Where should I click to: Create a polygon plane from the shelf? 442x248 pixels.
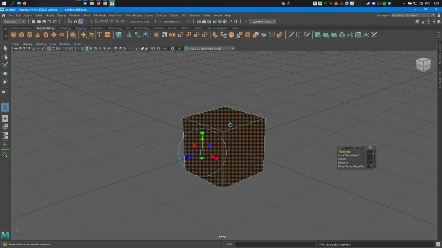point(54,35)
